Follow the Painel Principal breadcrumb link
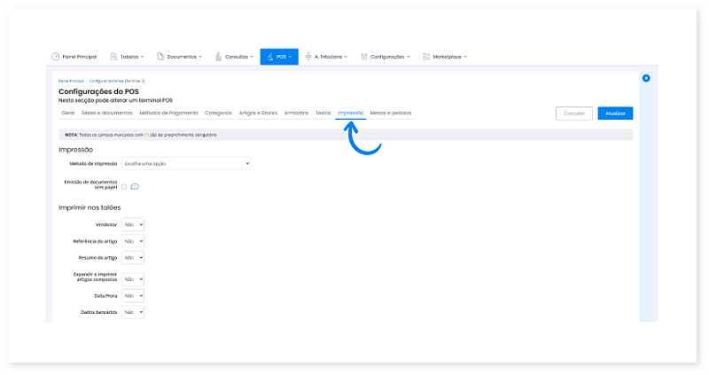This screenshot has height=375, width=709. (71, 81)
